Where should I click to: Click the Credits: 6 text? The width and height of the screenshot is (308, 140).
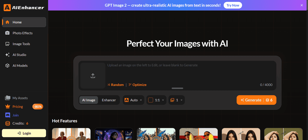click(20, 124)
